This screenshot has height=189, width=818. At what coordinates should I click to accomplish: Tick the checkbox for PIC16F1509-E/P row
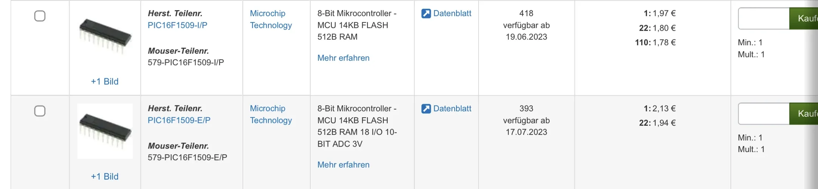[x=40, y=111]
